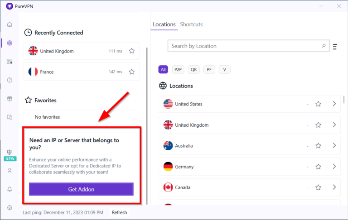Favorite United Kingdom in Recently Connected
This screenshot has height=220, width=348.
coord(131,51)
